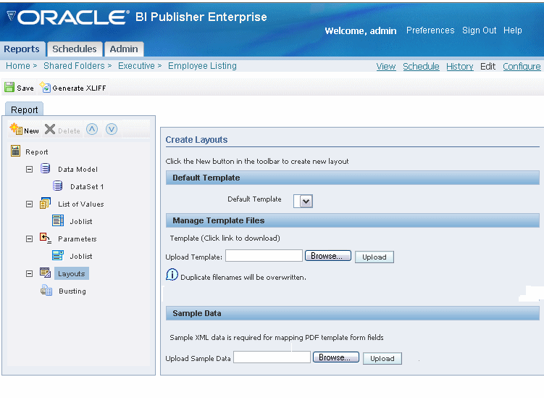This screenshot has height=398, width=544.
Task: Click the New item starburst icon
Action: (16, 129)
